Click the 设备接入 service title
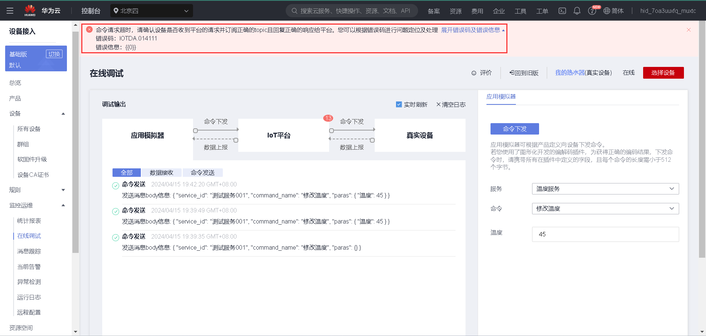 click(x=22, y=31)
